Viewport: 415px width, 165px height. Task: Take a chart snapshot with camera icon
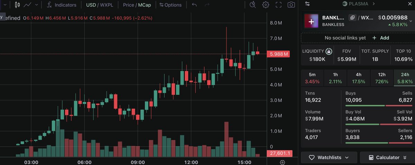click(x=292, y=5)
